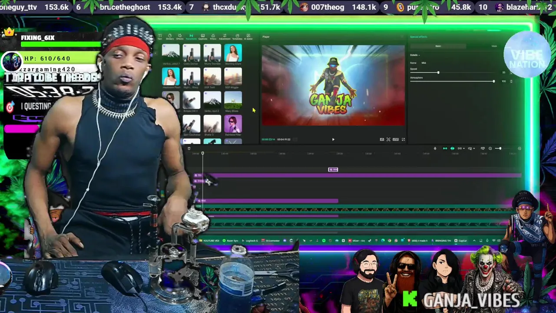
Task: Toggle the main track magnet button
Action: [x=445, y=149]
